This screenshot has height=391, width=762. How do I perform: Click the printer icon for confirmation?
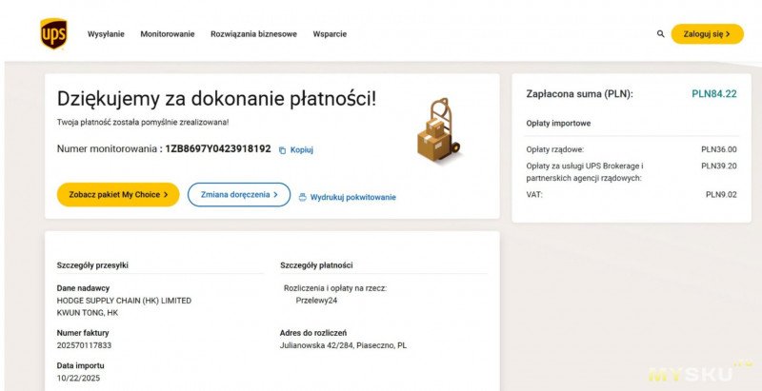[303, 197]
